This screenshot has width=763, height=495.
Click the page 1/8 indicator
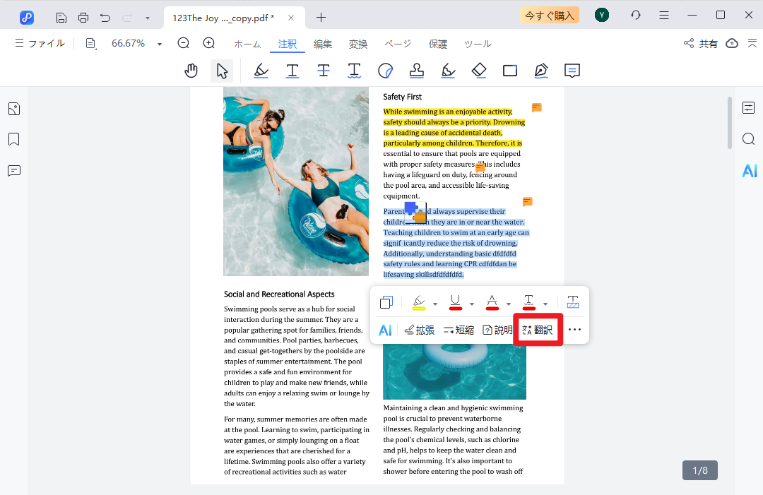tap(700, 470)
